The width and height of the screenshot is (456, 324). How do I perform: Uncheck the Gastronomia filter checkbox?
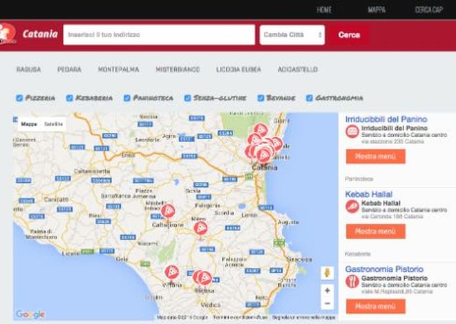(x=310, y=98)
